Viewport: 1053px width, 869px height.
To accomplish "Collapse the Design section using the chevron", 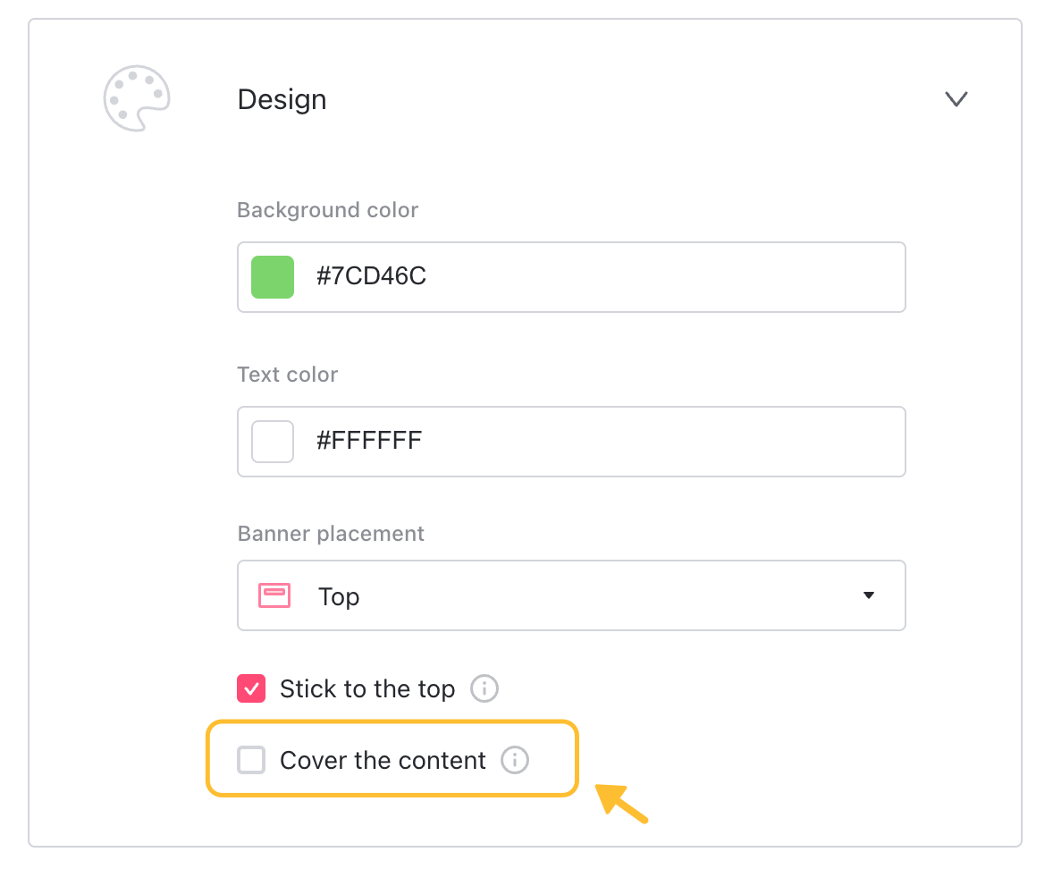I will click(956, 99).
